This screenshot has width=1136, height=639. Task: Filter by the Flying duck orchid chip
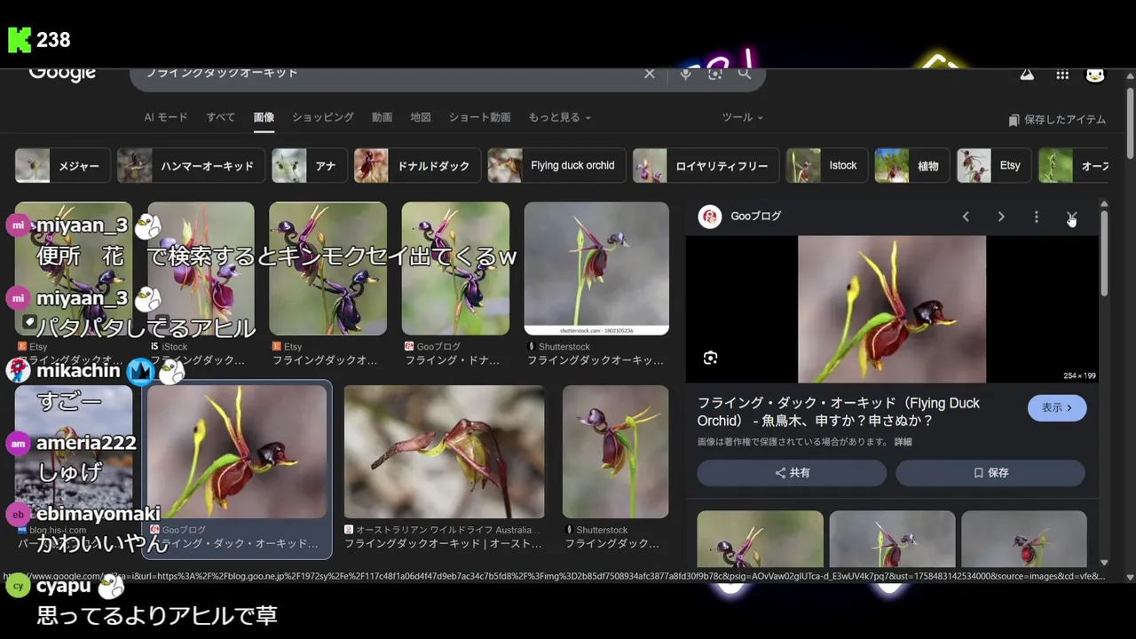point(556,166)
